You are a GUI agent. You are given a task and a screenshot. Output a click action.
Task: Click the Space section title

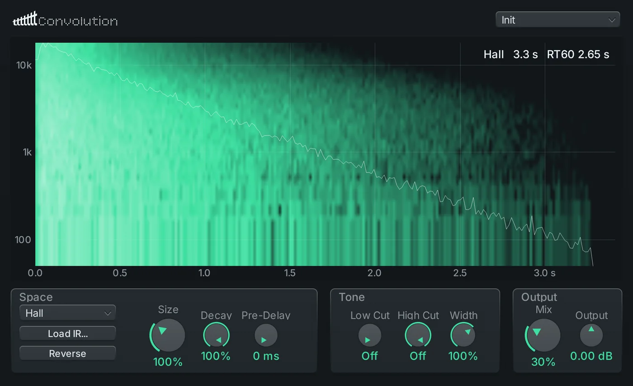(36, 297)
